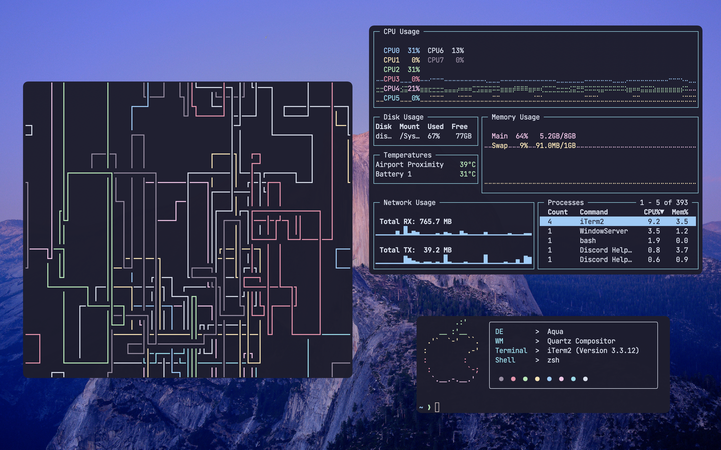The height and width of the screenshot is (450, 721).
Task: Click the cyan color dot in neofetch
Action: 573,379
